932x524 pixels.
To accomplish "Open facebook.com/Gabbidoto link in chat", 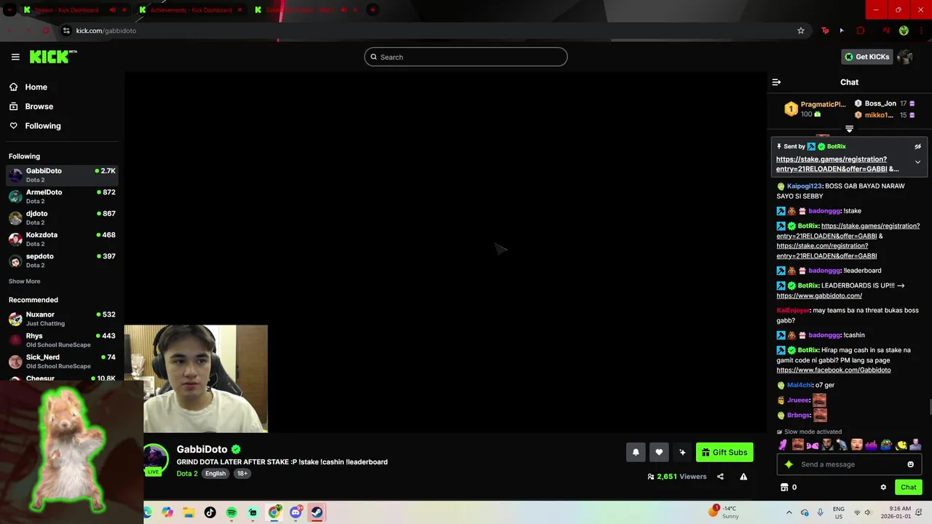I will click(833, 370).
